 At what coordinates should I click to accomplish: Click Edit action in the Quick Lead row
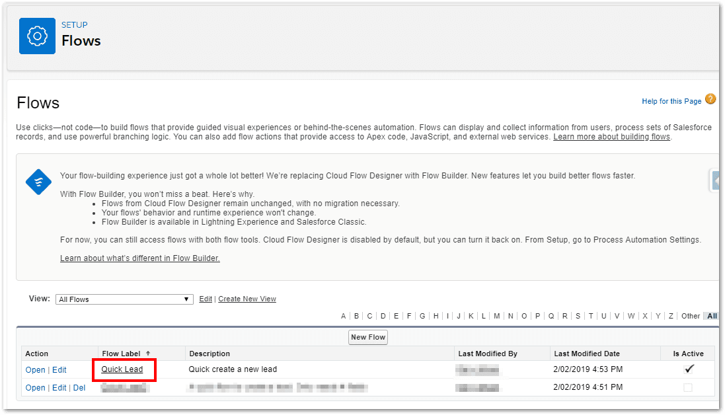click(59, 370)
